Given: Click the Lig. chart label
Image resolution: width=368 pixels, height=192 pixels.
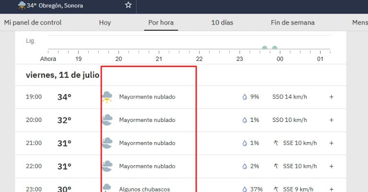Looking at the screenshot, I should point(31,41).
